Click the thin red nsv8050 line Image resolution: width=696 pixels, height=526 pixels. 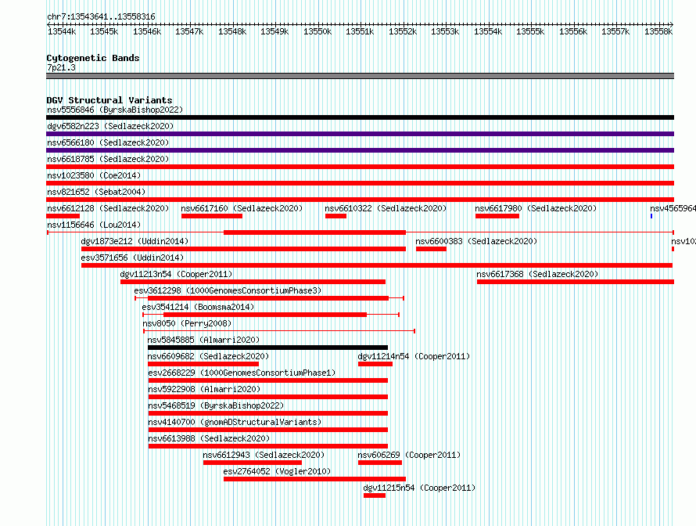point(279,331)
